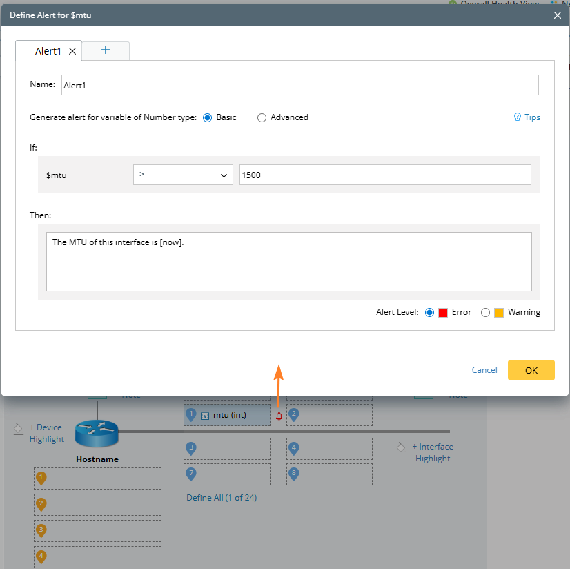The width and height of the screenshot is (570, 569).
Task: Click the alert Name input field
Action: point(299,85)
